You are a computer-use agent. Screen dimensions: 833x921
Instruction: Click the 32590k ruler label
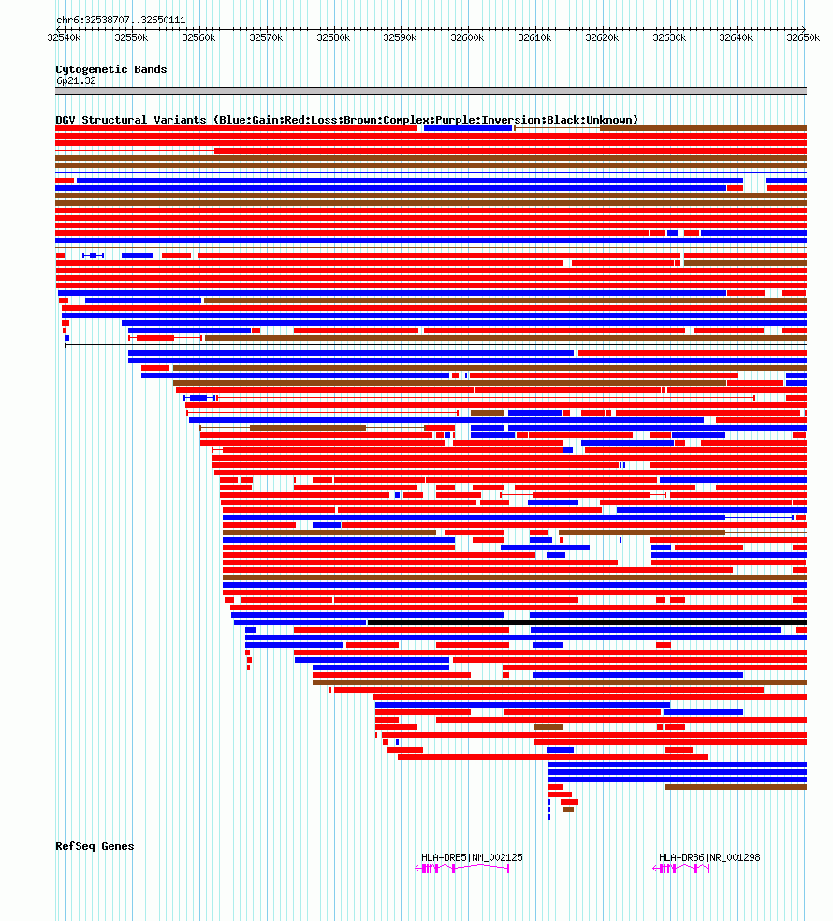coord(400,37)
